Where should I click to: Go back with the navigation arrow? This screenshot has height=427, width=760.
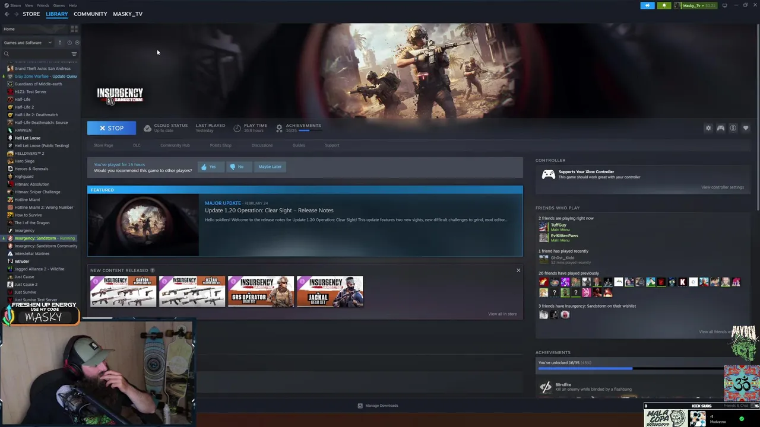(x=7, y=14)
